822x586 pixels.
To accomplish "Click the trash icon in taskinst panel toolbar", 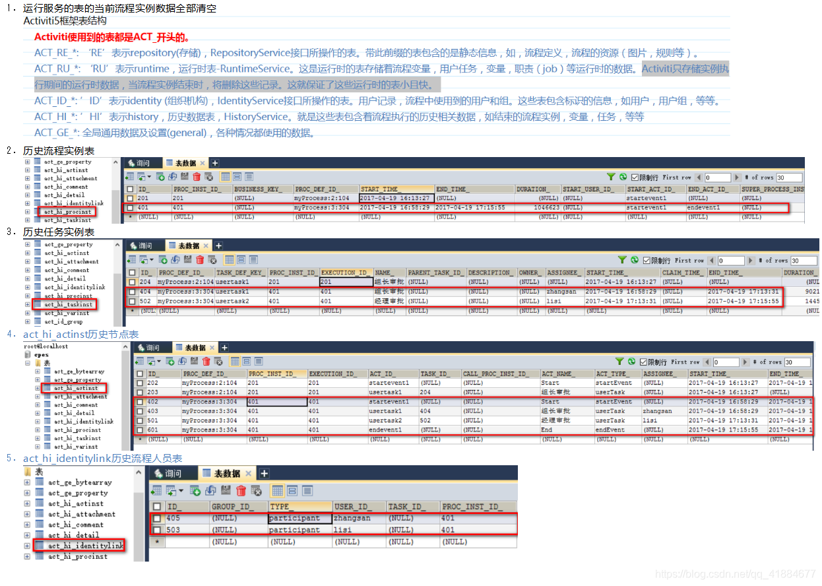I will click(x=200, y=260).
